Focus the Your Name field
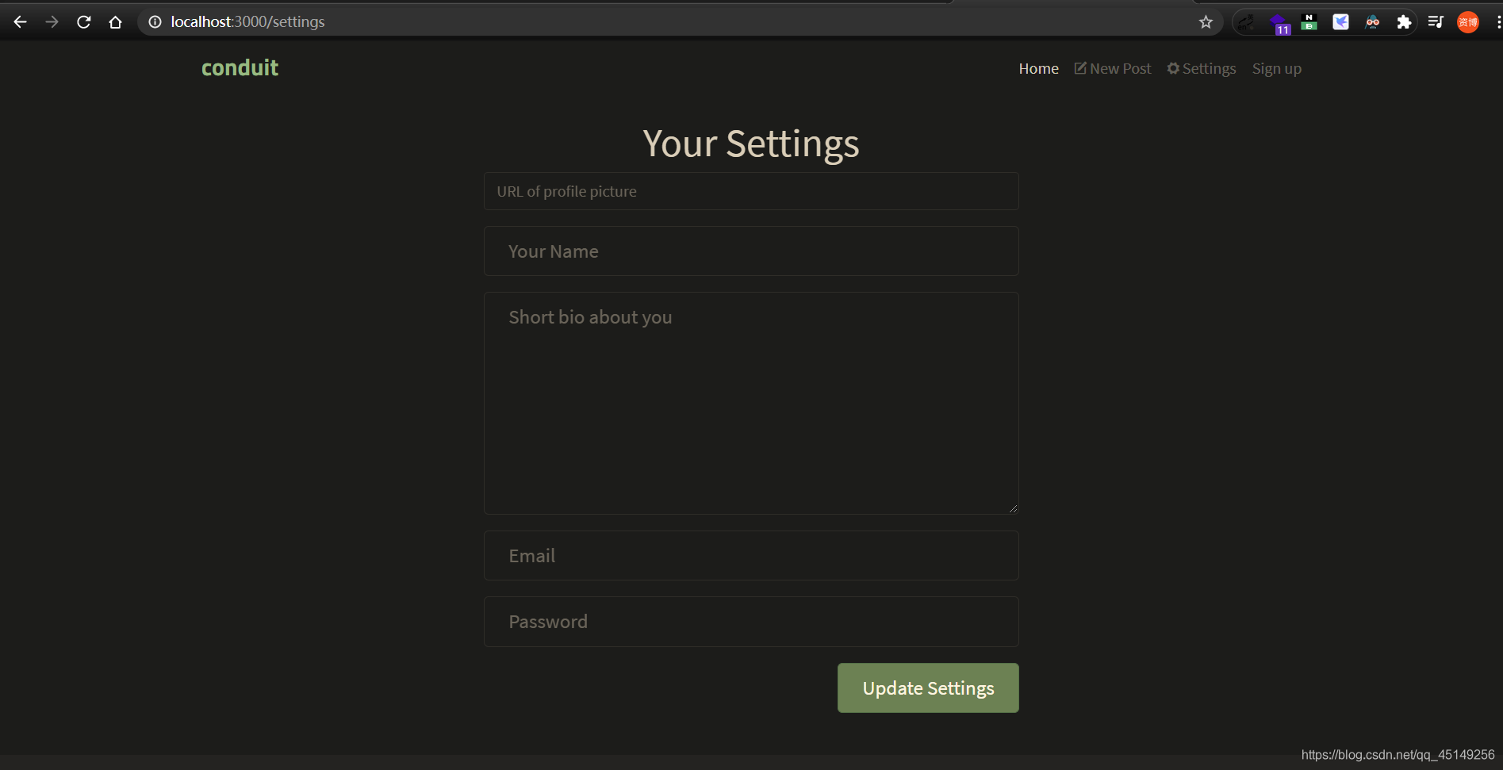Screen dimensions: 1503x770 [x=751, y=251]
